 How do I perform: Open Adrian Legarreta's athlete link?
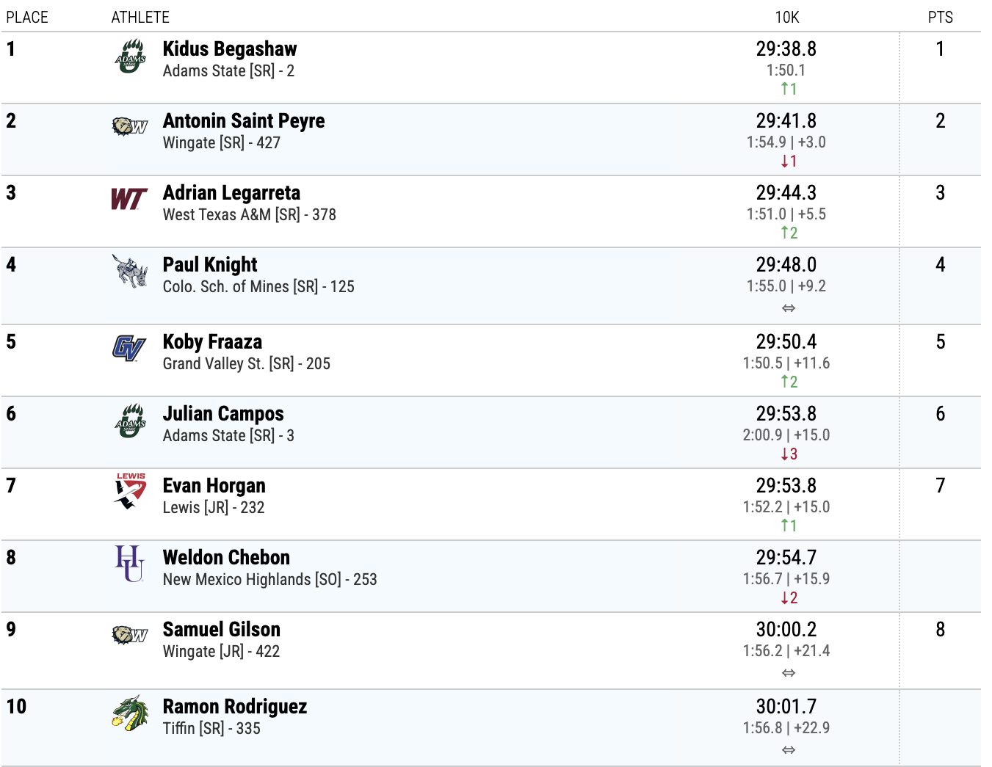(x=231, y=193)
